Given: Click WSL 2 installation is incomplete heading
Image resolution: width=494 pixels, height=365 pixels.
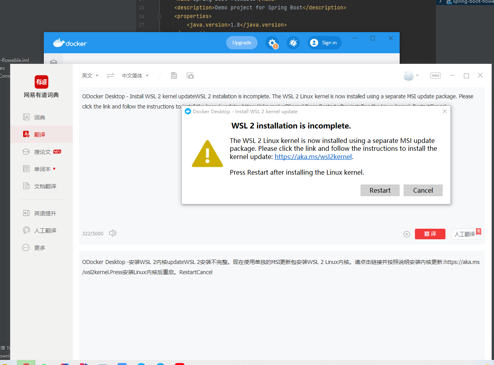Looking at the screenshot, I should [x=291, y=126].
